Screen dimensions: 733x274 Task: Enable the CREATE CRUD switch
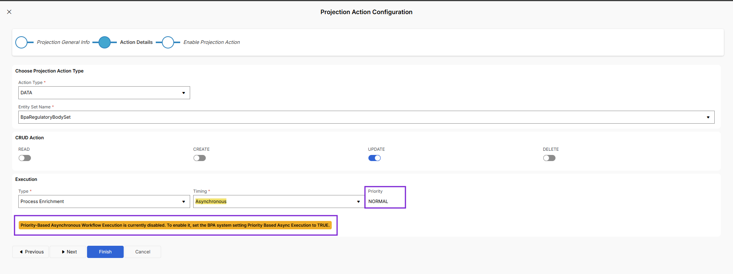pos(200,158)
